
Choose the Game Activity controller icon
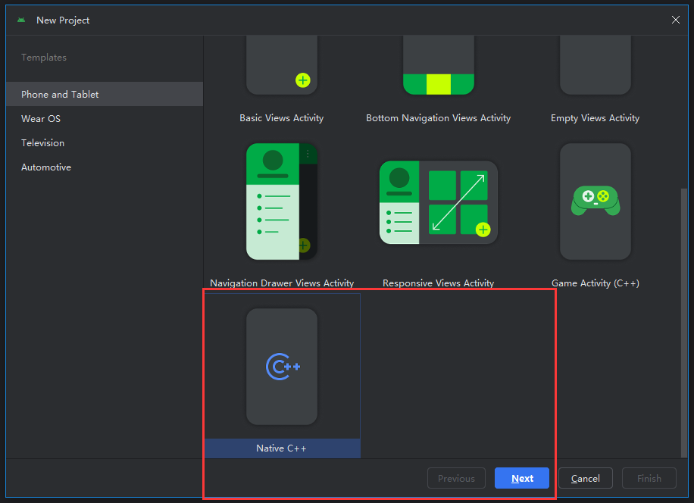click(595, 202)
